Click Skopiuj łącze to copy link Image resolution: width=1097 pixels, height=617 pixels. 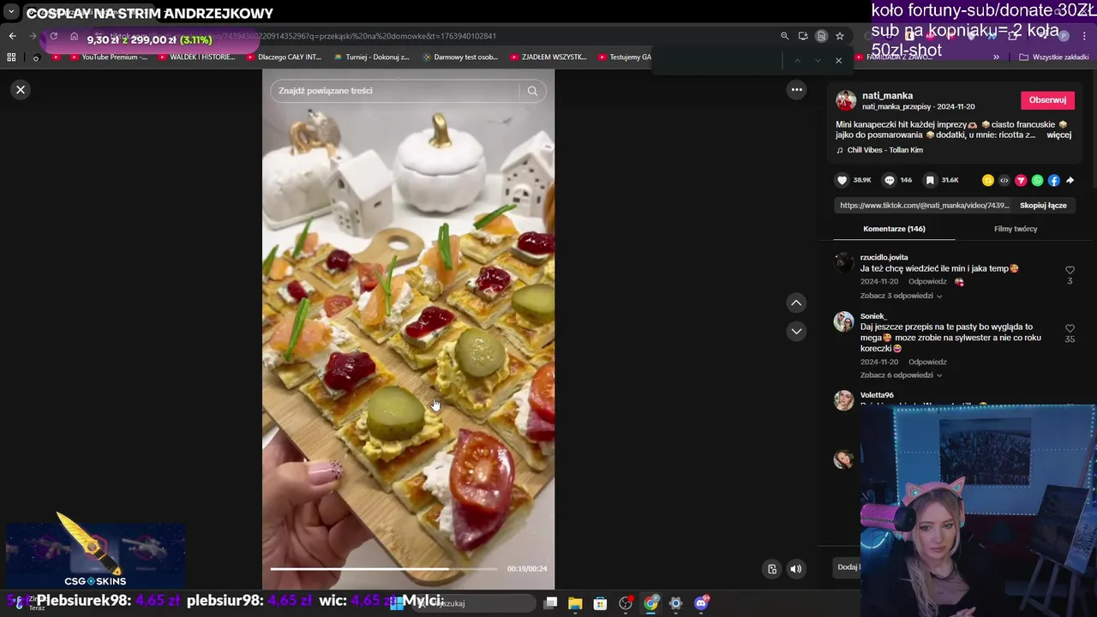point(1043,206)
